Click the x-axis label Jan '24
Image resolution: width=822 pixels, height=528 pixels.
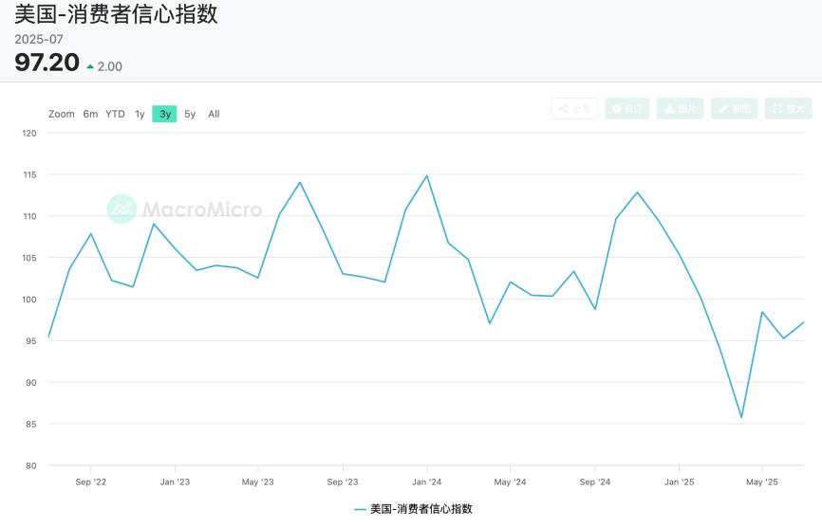427,482
